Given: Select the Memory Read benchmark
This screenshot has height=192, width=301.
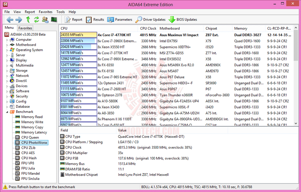Looking at the screenshot, I should pyautogui.click(x=32, y=117).
